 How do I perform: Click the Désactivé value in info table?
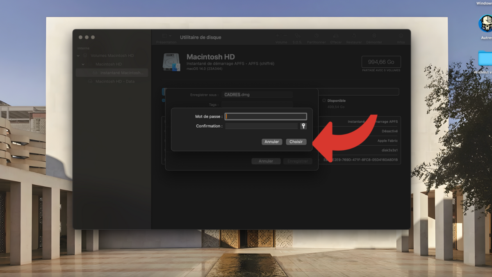(389, 131)
